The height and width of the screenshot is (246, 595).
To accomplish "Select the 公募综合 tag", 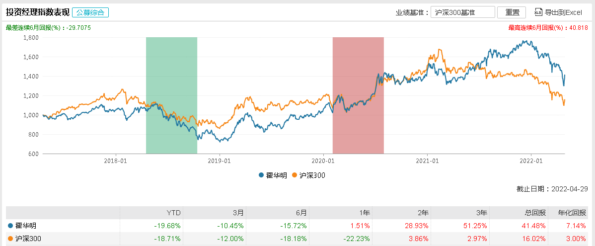I will (90, 12).
